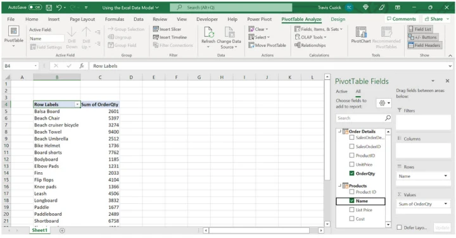The height and width of the screenshot is (238, 456).
Task: Toggle the +/- Buttons option
Action: click(x=422, y=37)
